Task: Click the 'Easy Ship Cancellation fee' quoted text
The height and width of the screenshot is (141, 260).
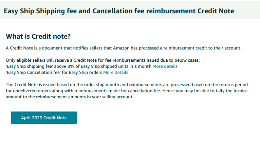Action: click(33, 73)
